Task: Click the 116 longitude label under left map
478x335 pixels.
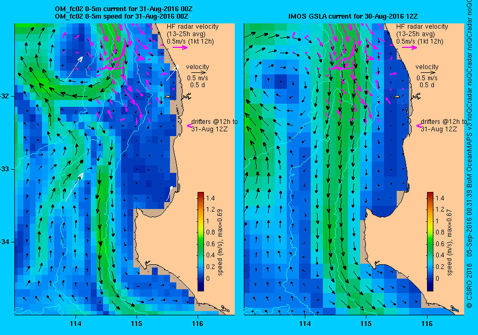Action: point(198,324)
